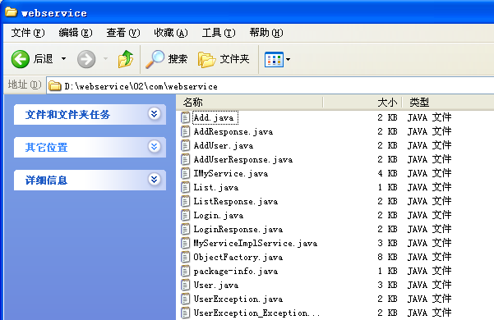
Task: Click the LoginResponse.java file name
Action: tap(238, 230)
